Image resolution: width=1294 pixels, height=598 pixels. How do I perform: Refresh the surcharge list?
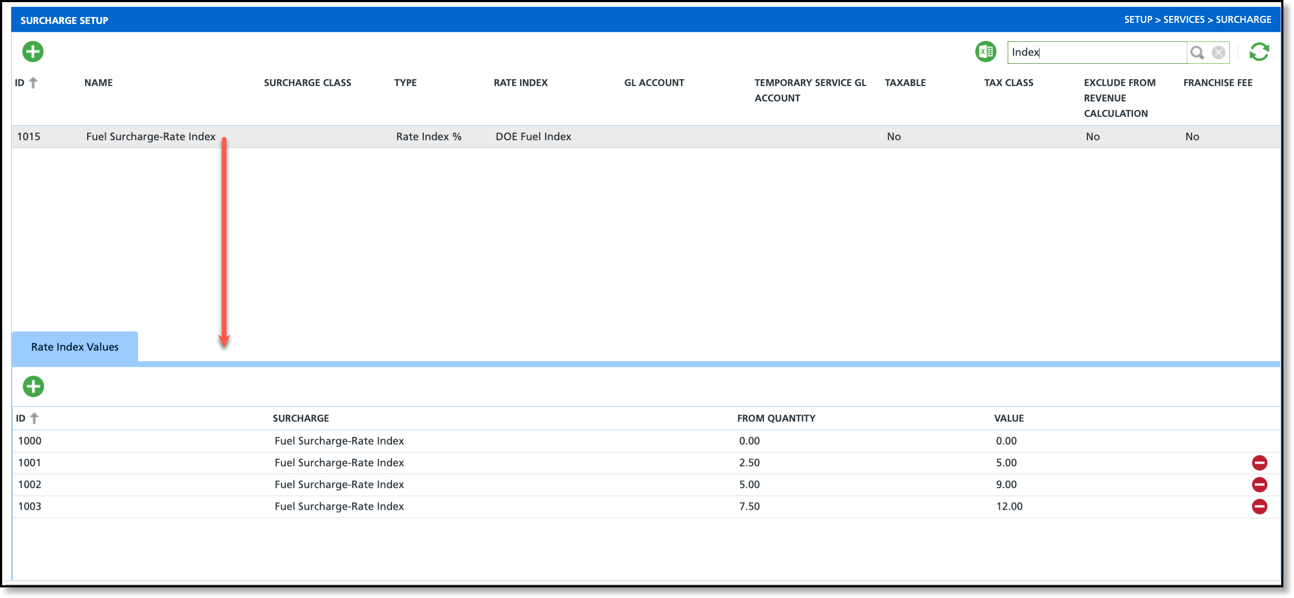[1259, 52]
